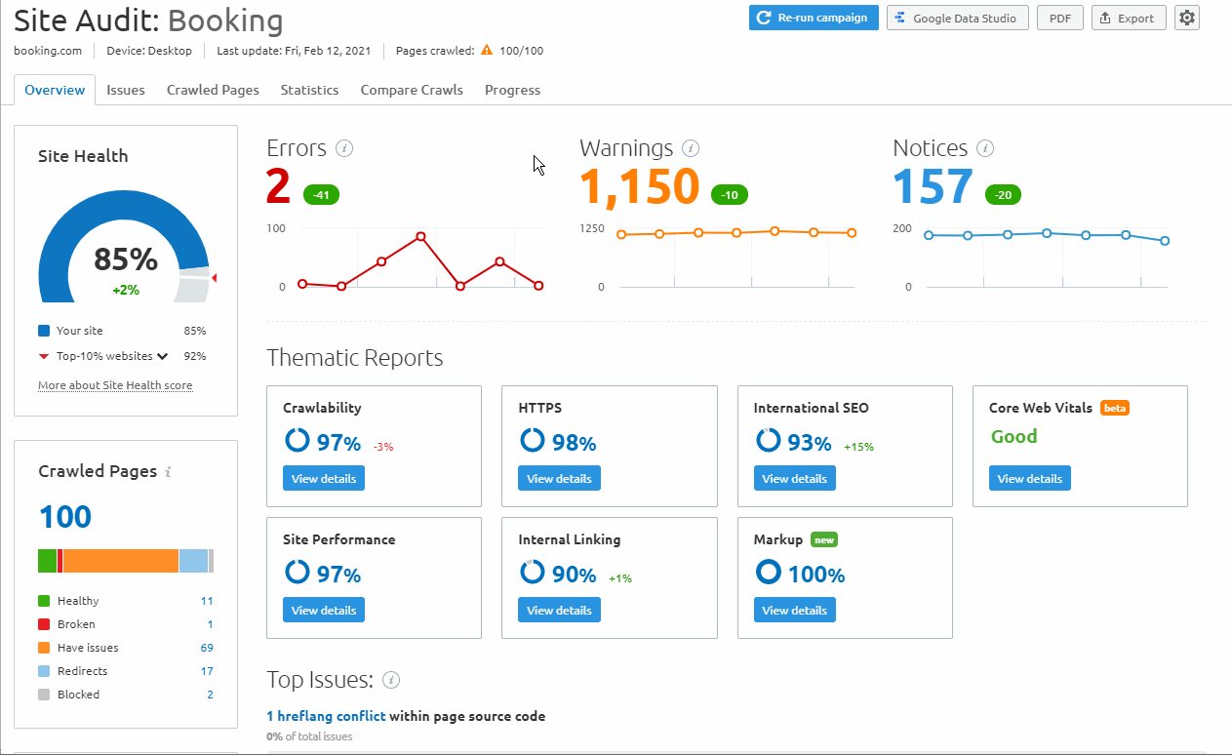Click the peak point on Errors chart

(420, 236)
